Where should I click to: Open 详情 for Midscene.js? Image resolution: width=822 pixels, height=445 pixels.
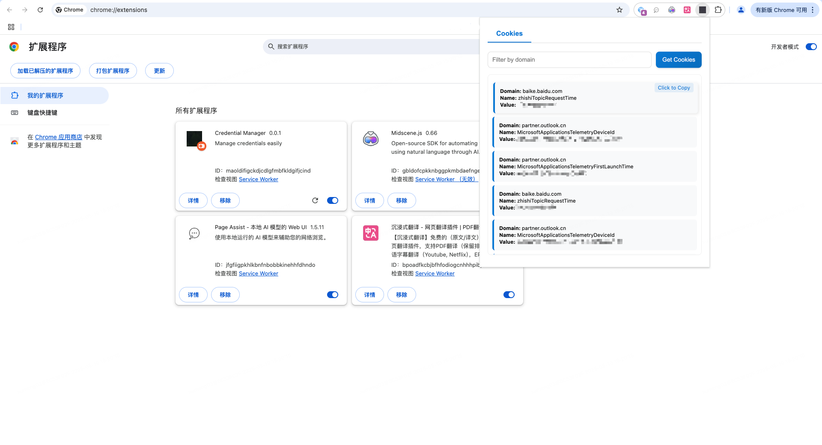click(369, 200)
